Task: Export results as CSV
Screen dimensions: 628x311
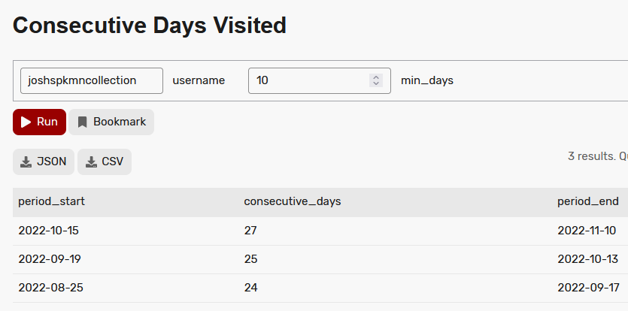Action: 104,162
